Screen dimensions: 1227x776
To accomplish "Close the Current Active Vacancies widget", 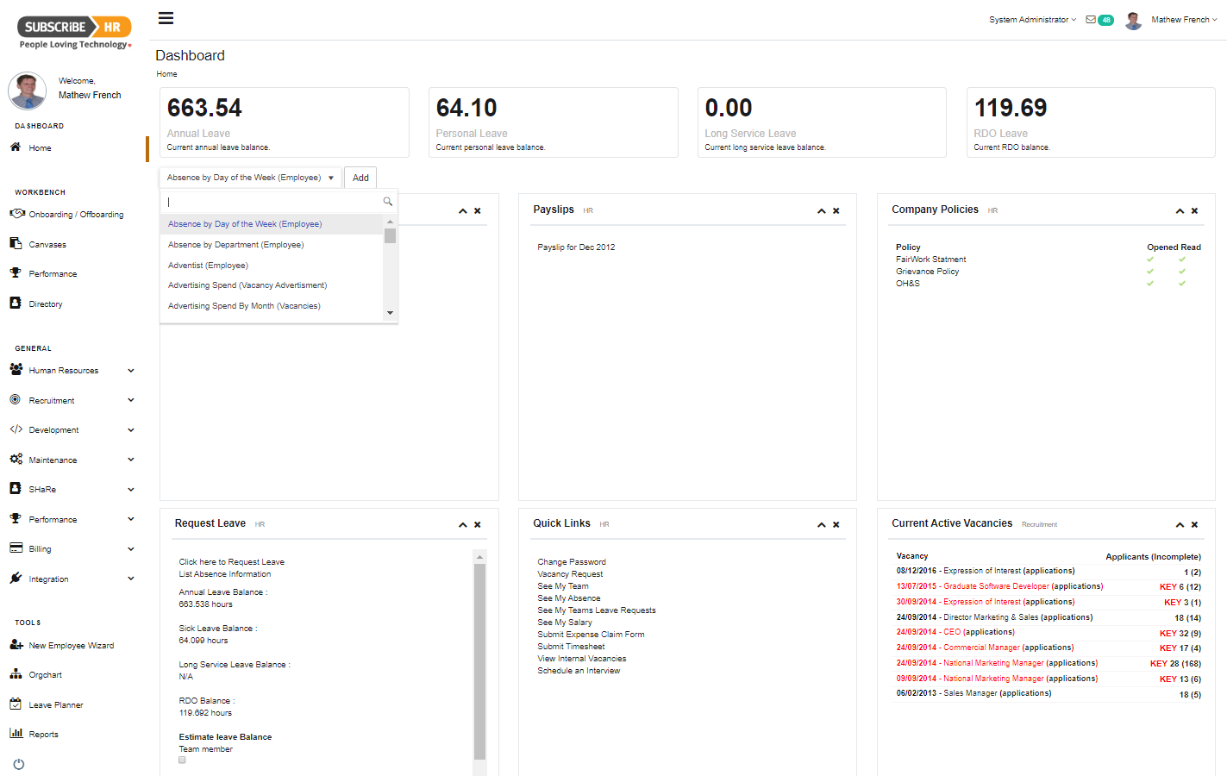I will (1194, 524).
